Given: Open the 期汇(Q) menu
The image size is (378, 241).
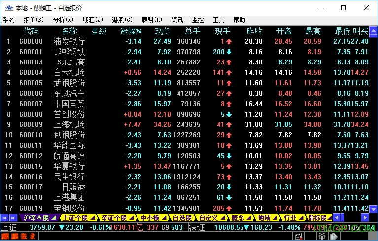Looking at the screenshot, I should (x=93, y=20).
